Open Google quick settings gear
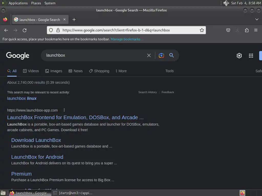The image size is (262, 196). coord(239,56)
